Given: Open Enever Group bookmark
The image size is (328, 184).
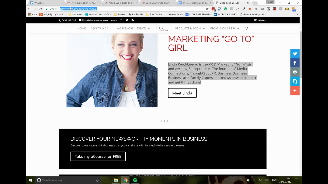Looking at the screenshot, I should 174,14.
